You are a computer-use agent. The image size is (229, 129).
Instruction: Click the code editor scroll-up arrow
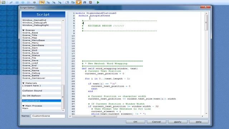206,13
